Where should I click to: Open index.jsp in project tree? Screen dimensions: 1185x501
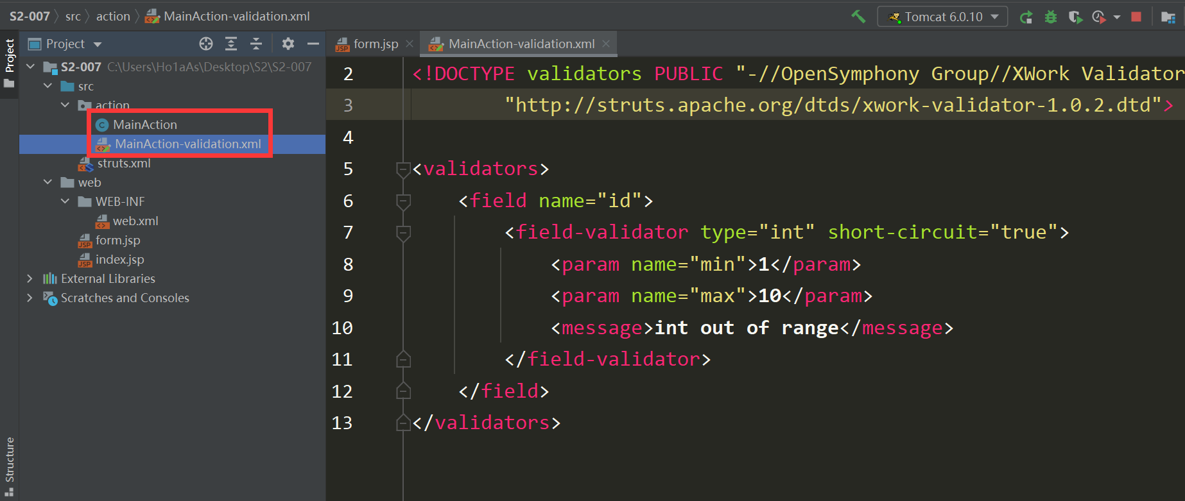[x=119, y=259]
